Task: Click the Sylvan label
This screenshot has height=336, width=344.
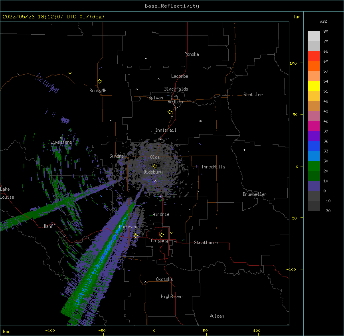Action: tap(156, 98)
